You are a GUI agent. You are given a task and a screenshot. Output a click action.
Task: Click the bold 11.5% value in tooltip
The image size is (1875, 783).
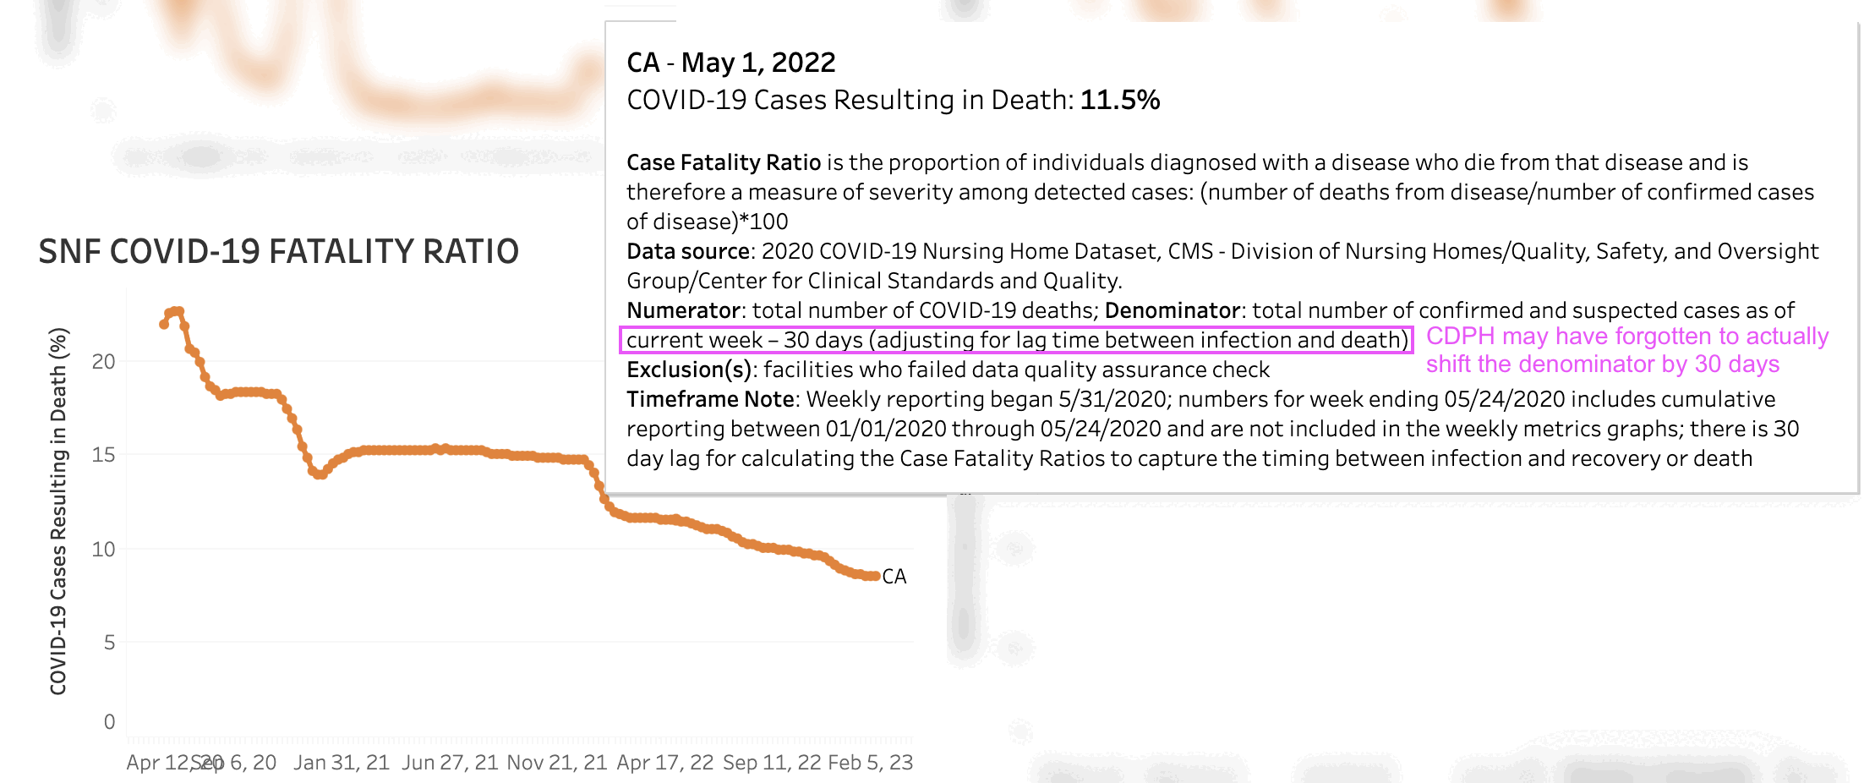(1120, 100)
